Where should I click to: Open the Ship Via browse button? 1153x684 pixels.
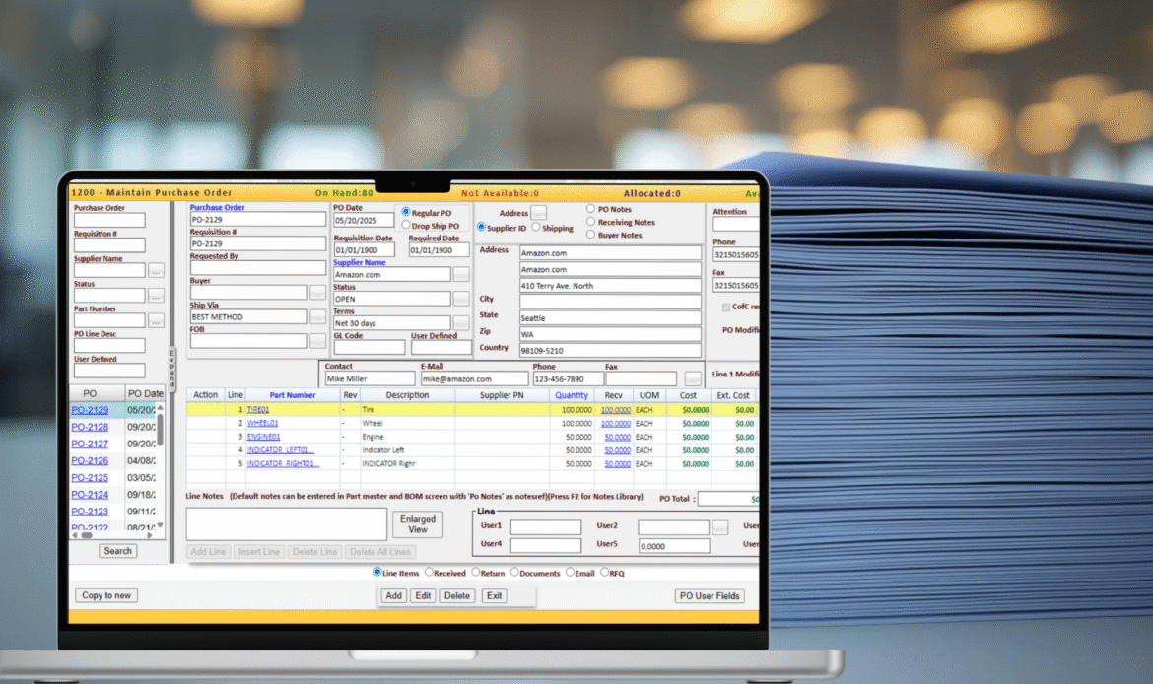[x=317, y=316]
